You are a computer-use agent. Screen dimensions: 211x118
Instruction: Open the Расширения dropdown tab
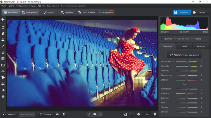(105, 13)
